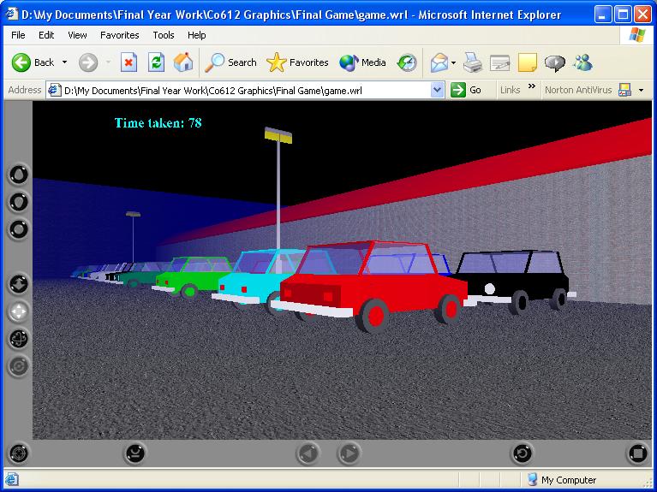Click the tall lamp post's yellow light
657x492 pixels.
point(278,135)
